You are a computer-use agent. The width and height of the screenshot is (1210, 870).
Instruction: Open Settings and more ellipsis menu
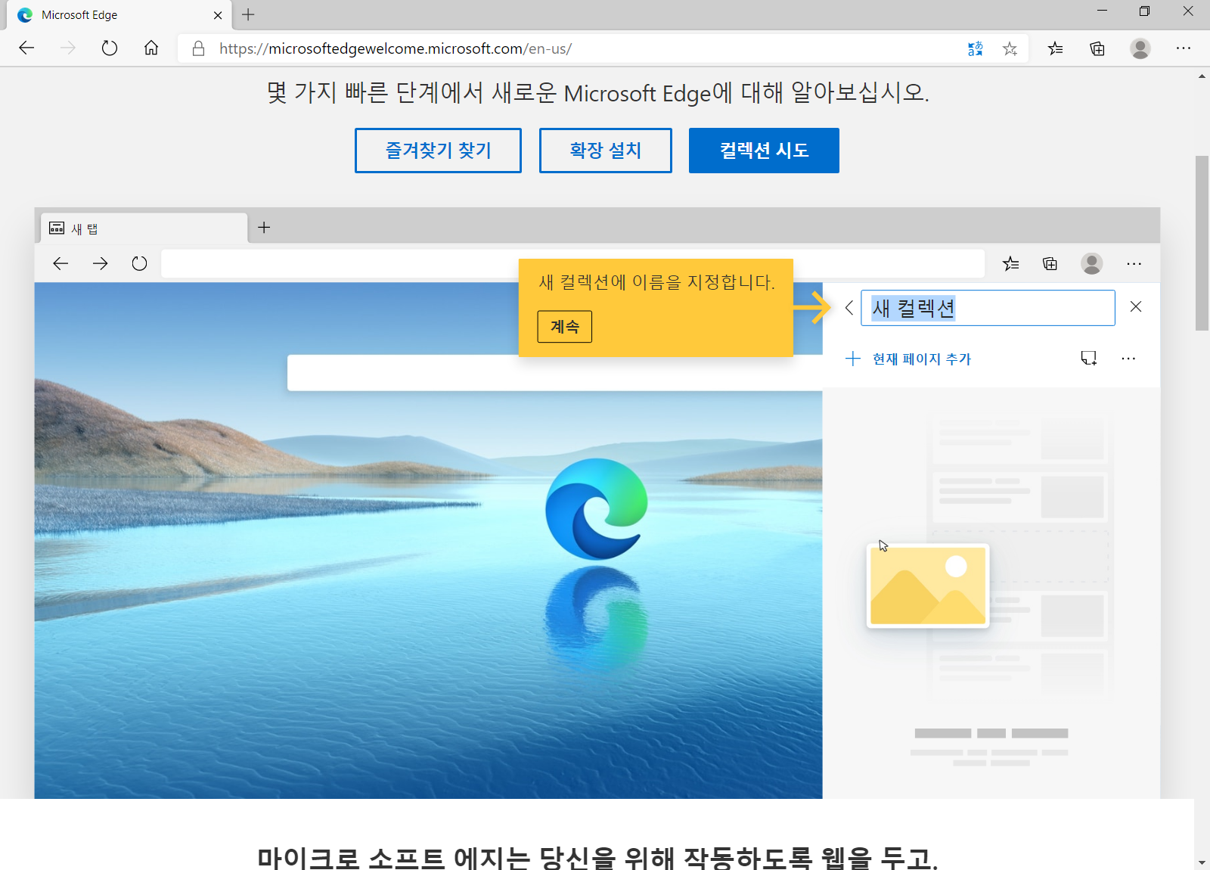pyautogui.click(x=1184, y=48)
